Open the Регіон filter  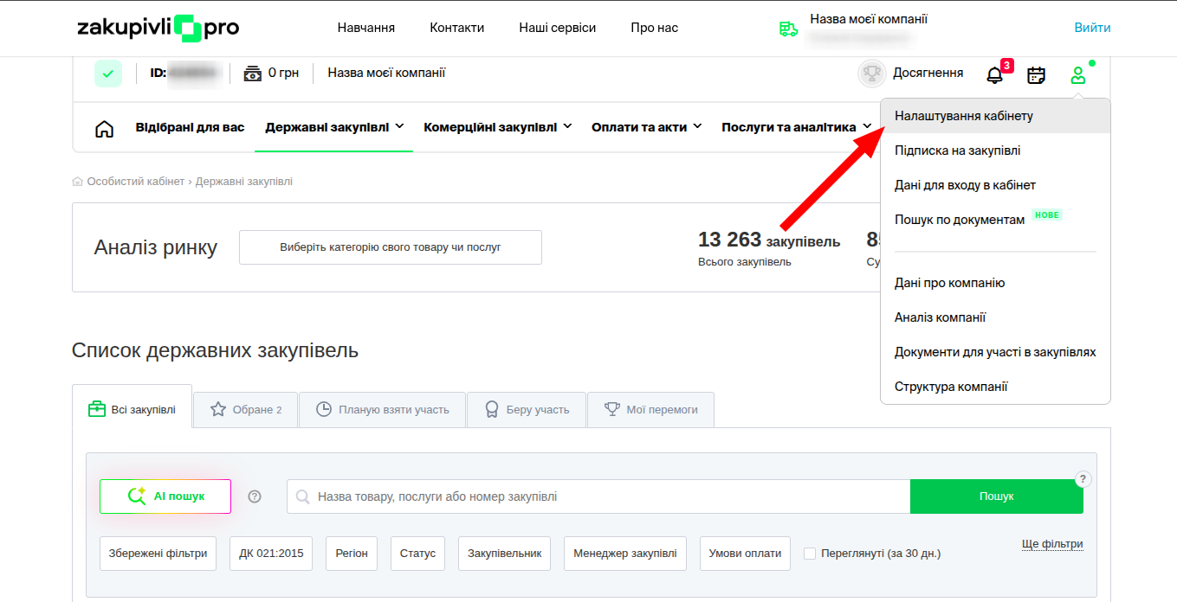pos(352,554)
